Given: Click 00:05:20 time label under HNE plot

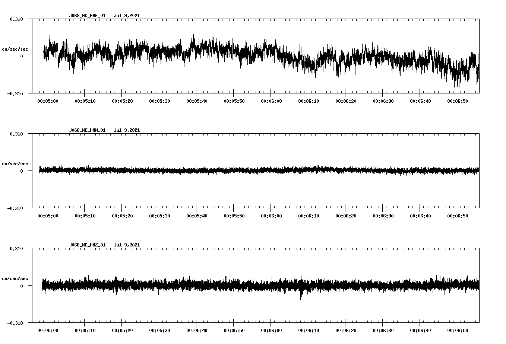Looking at the screenshot, I should (x=122, y=101).
